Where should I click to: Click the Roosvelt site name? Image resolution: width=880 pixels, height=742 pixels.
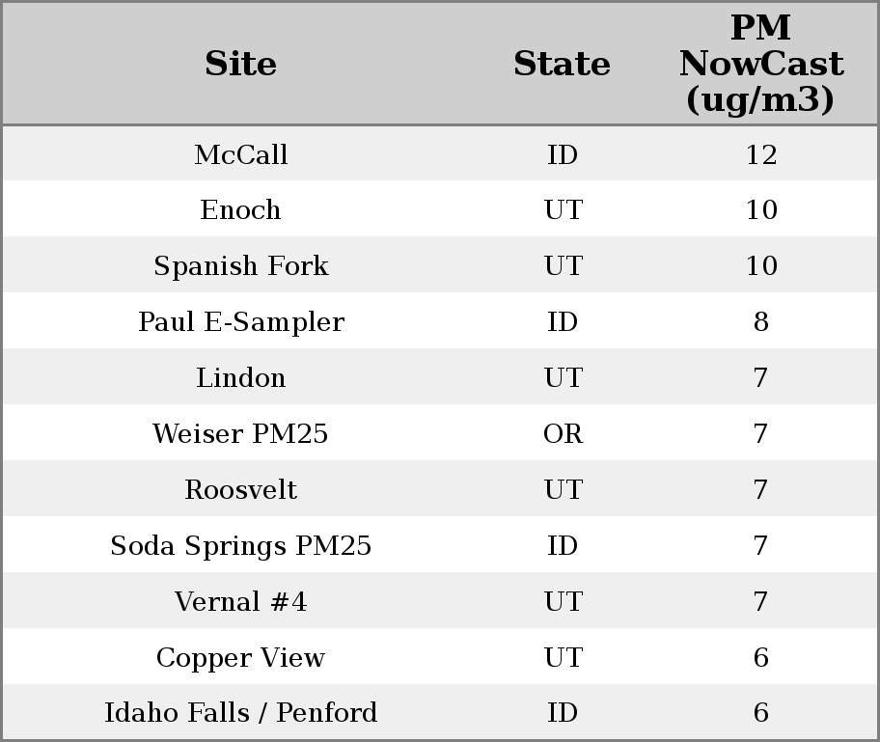click(x=240, y=490)
